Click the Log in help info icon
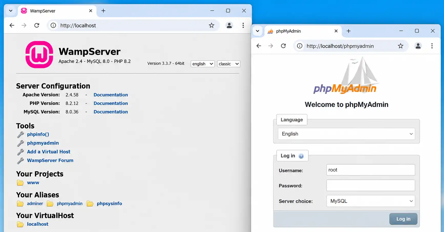This screenshot has width=444, height=232. (301, 156)
